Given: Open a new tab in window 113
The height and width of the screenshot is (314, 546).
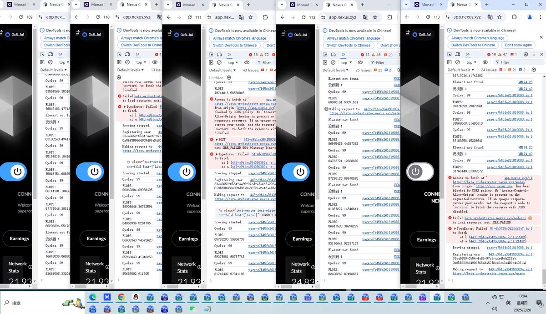Looking at the screenshot, I should coord(488,5).
